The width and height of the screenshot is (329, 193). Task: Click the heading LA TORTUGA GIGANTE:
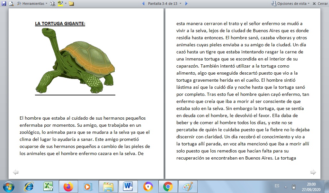coord(60,23)
